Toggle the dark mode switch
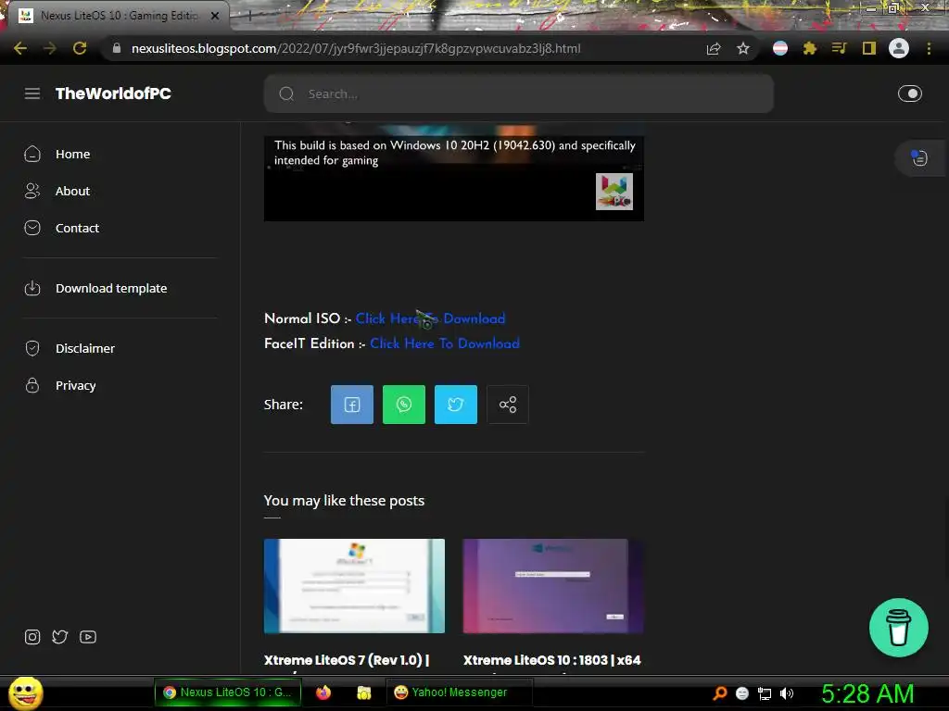 click(910, 94)
